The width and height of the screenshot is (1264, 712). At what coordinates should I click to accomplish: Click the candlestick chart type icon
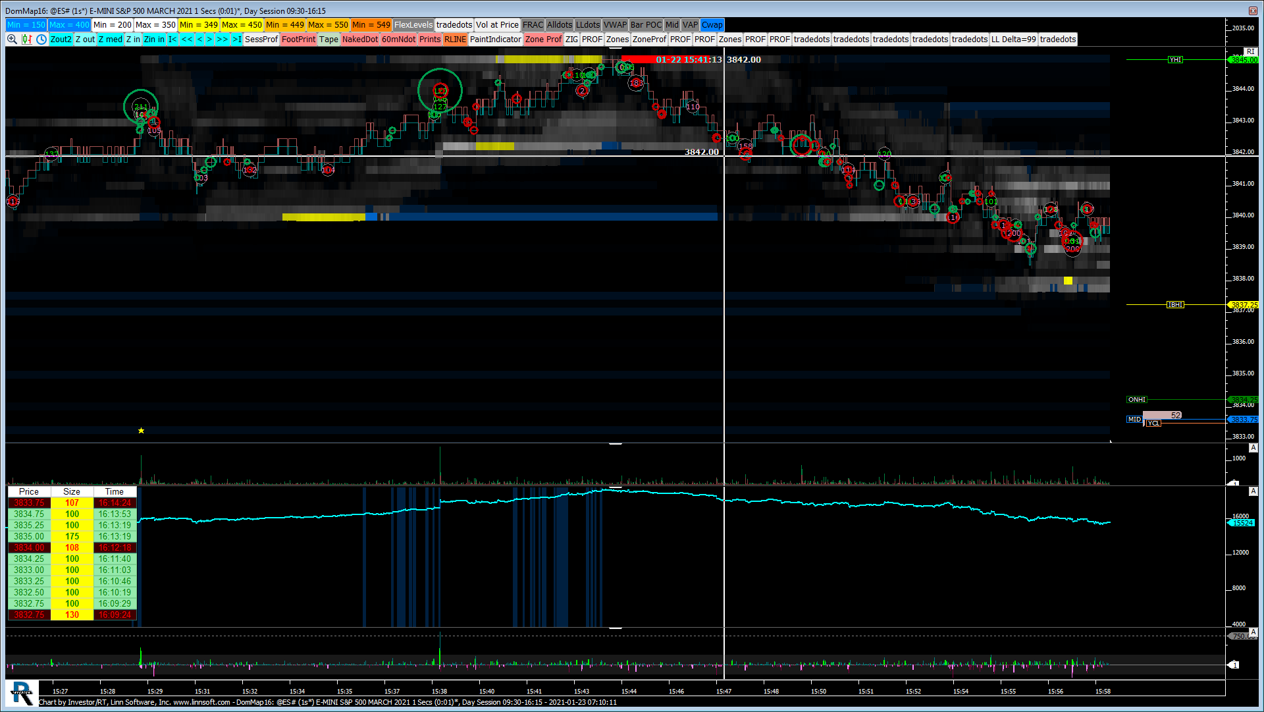tap(27, 40)
